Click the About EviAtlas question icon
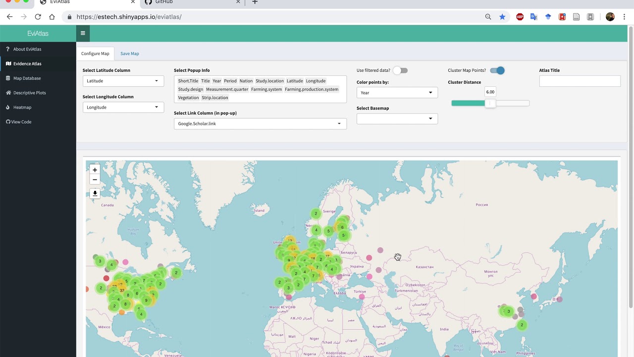The height and width of the screenshot is (357, 634). click(x=7, y=49)
